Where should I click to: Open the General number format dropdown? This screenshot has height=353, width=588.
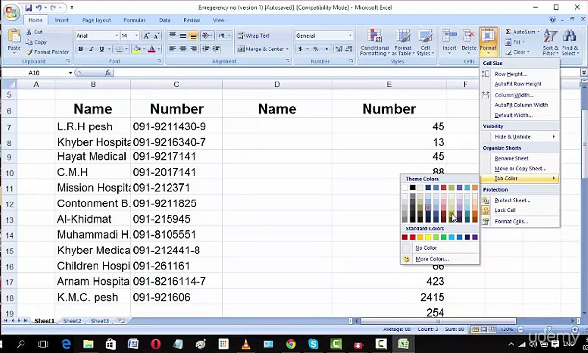click(x=350, y=36)
